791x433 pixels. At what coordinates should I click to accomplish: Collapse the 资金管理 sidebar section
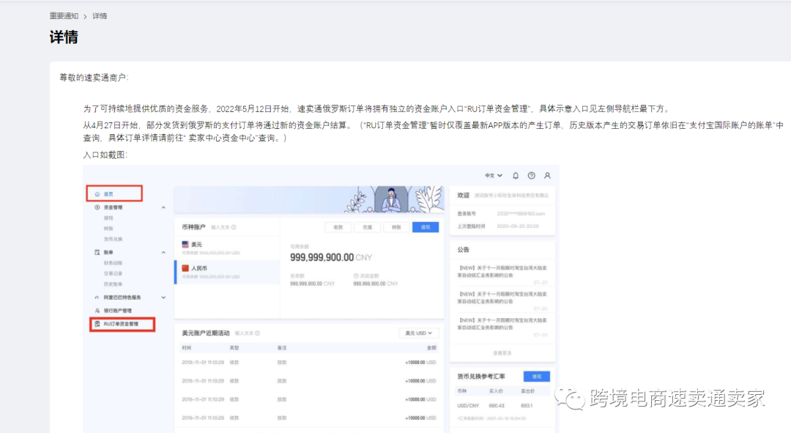pyautogui.click(x=163, y=207)
